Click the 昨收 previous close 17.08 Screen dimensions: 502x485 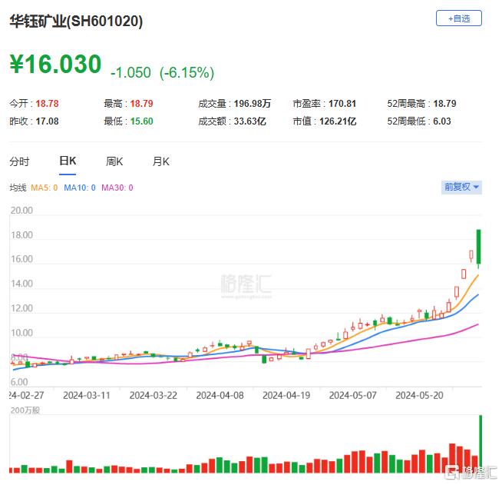(x=47, y=121)
